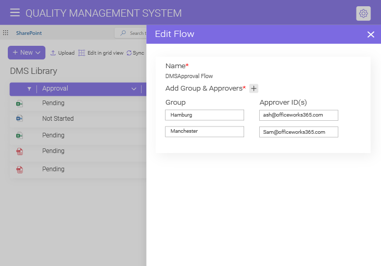
Task: Click the first PDF file icon
Action: point(19,151)
